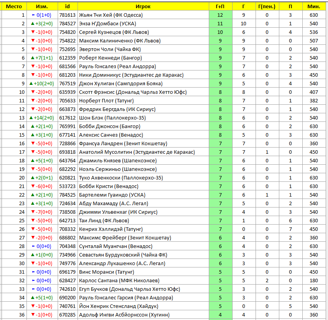Viewport: 328px width, 320px height.
Task: Click minutes cell '180'
Action: (x=314, y=281)
